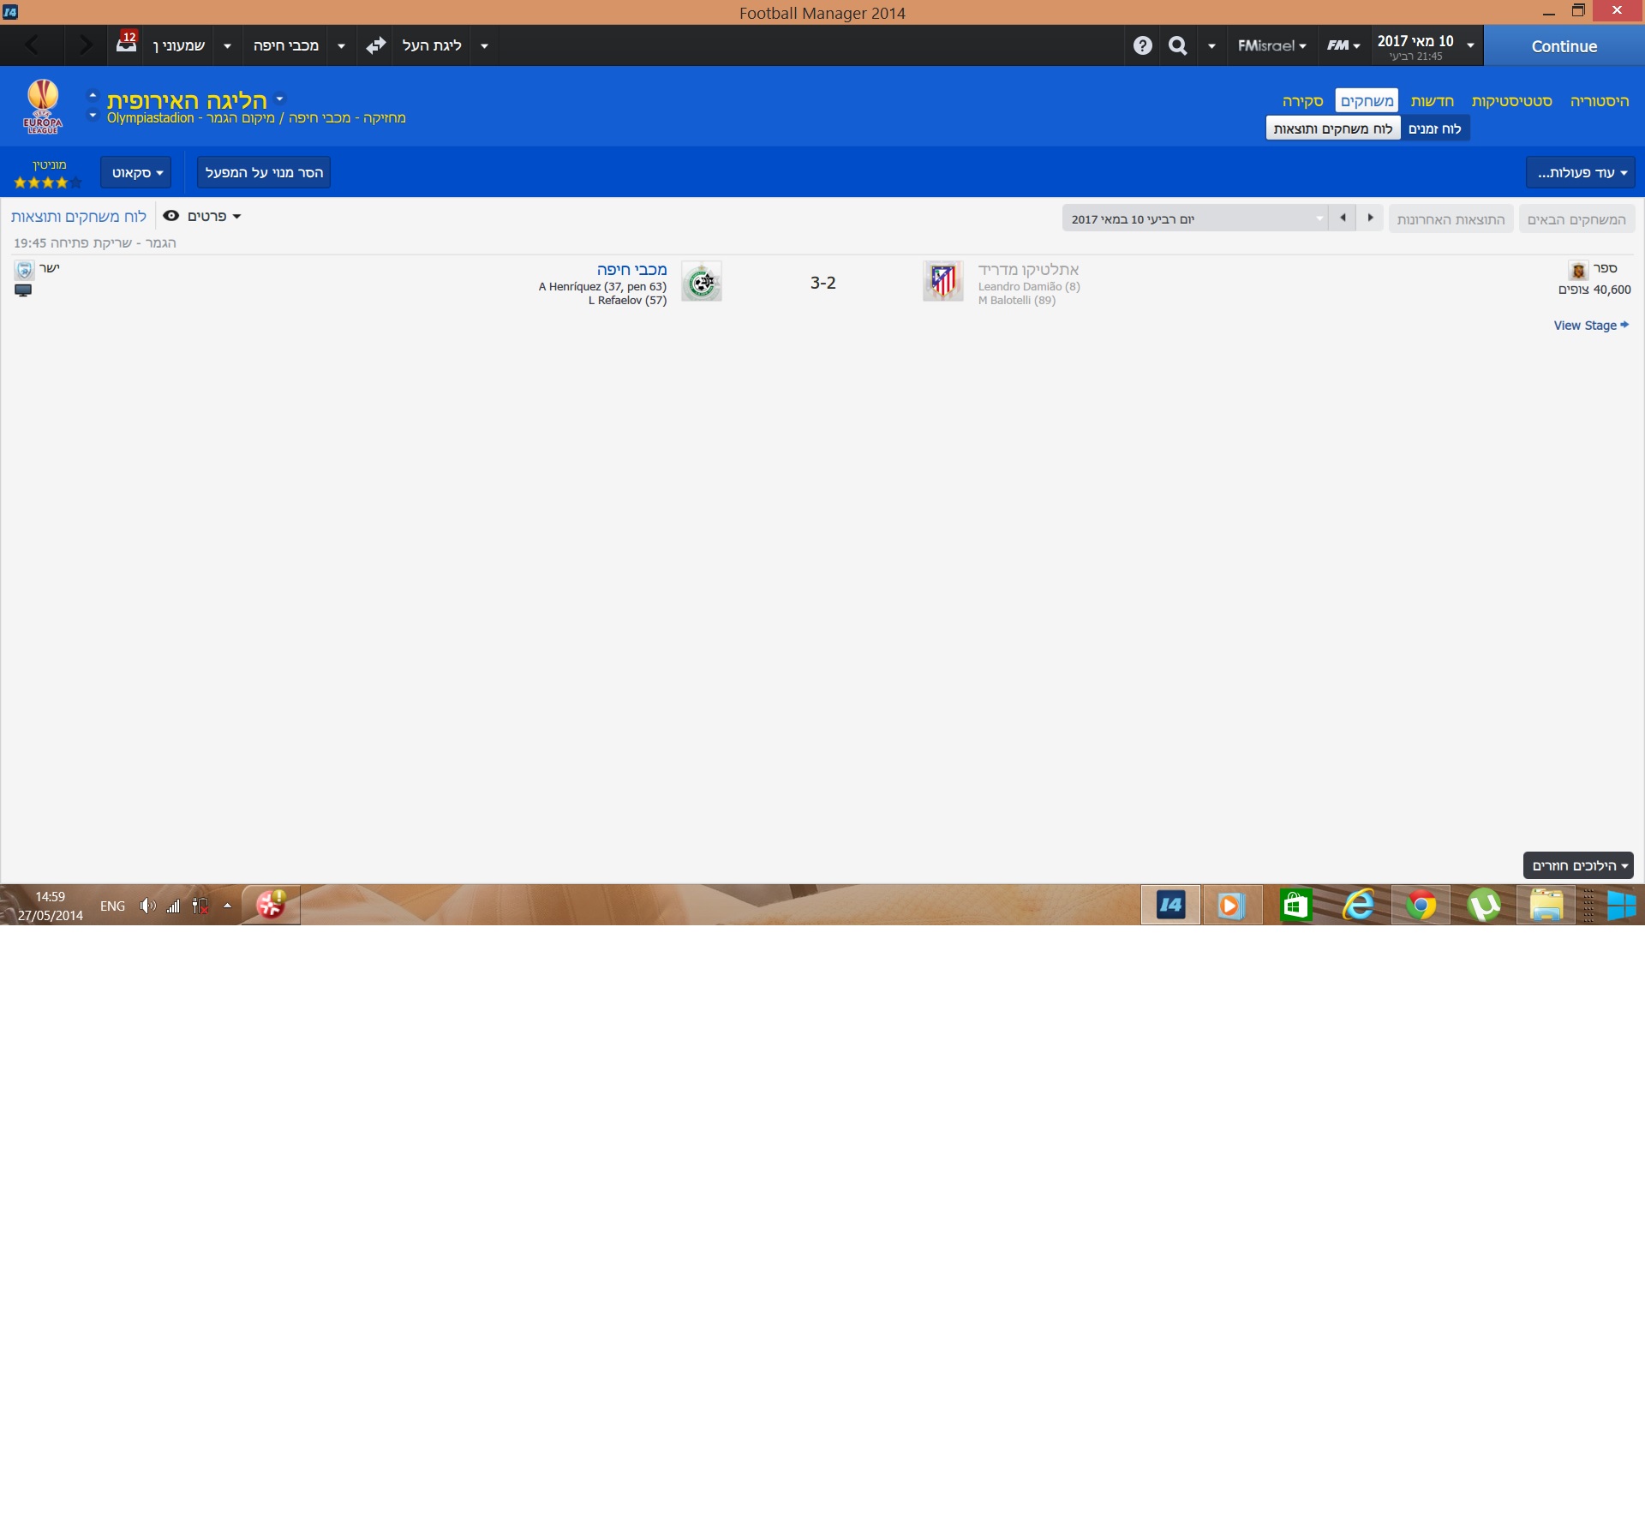
Task: Open the search magnifier icon
Action: [1178, 46]
